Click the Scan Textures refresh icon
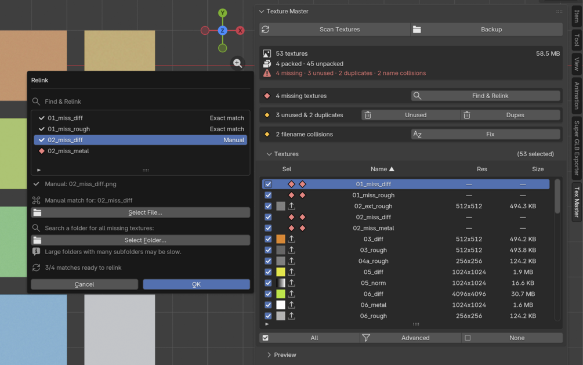 pos(266,30)
